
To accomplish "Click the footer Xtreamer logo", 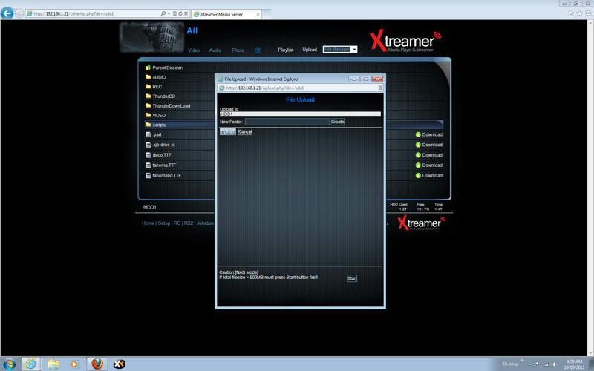I will click(x=421, y=223).
